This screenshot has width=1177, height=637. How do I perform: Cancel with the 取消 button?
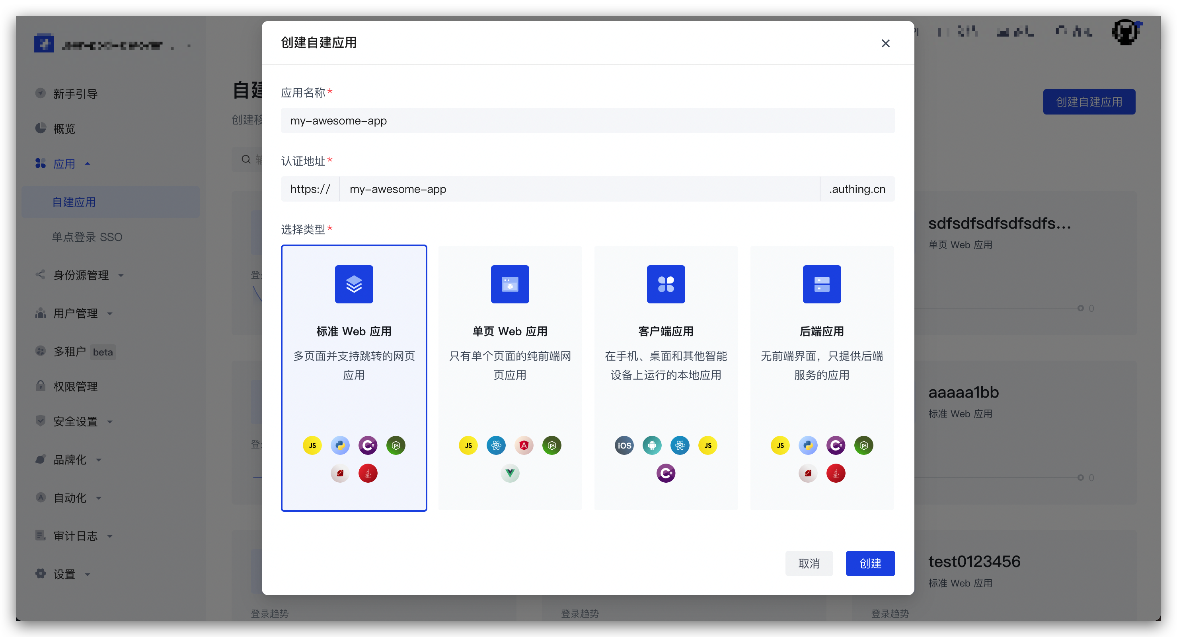pyautogui.click(x=809, y=563)
